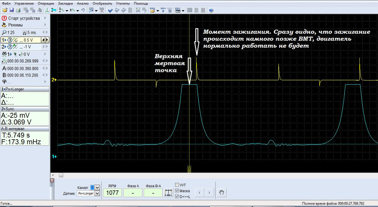The width and height of the screenshot is (378, 207).
Task: Click the RPM value field 1077
Action: click(x=112, y=193)
